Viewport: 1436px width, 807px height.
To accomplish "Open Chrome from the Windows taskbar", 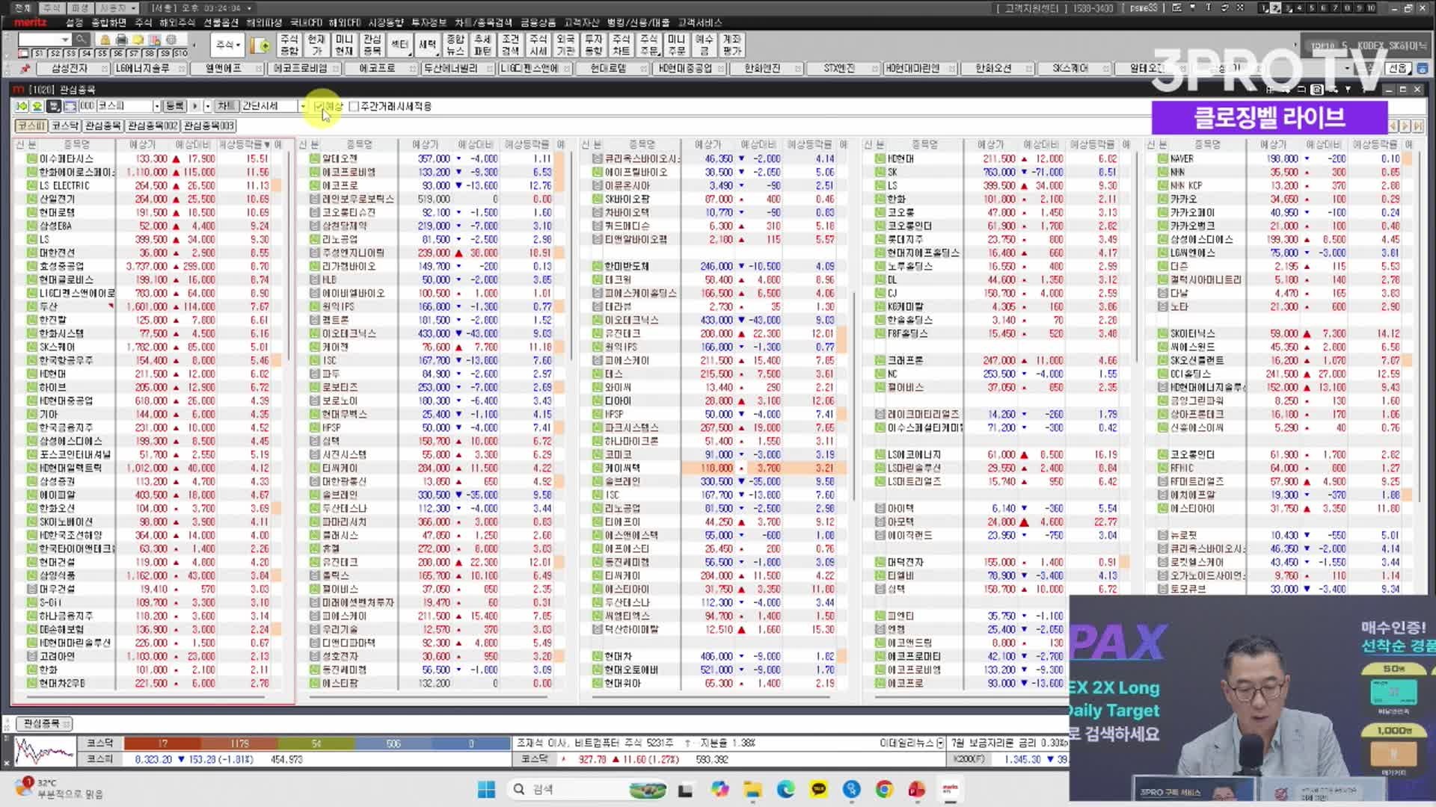I will coord(884,789).
